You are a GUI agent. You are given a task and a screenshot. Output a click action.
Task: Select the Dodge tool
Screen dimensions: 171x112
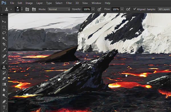(4, 96)
